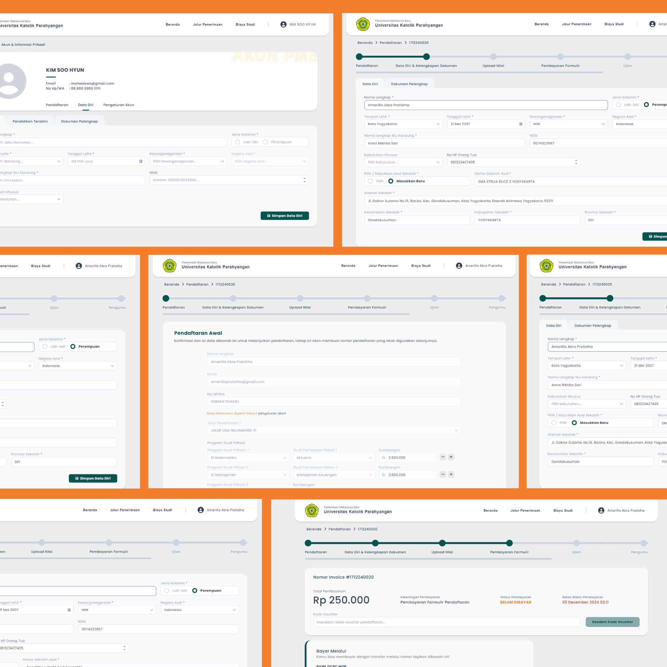Click the user avatar icon in the Pendaftaran Awal window
667x667 pixels.
pos(459,266)
